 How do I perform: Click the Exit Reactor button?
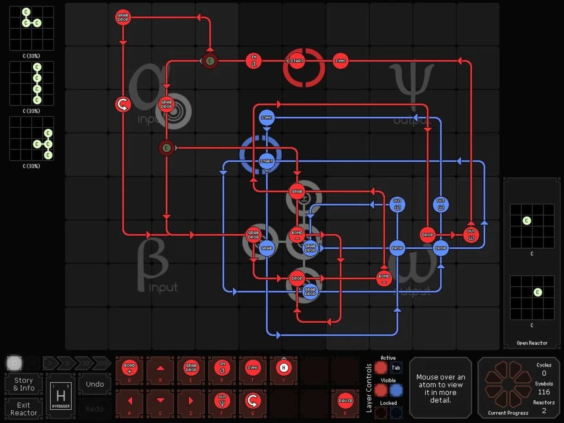tap(23, 409)
